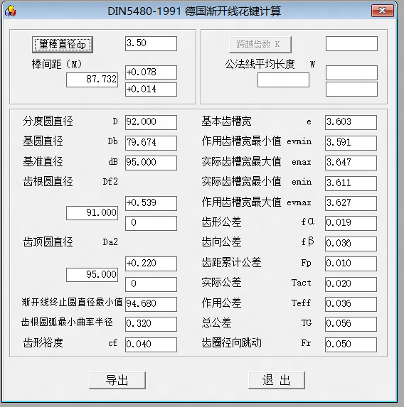Click the disabled 跨越齿数 K button
The image size is (404, 407).
[260, 44]
